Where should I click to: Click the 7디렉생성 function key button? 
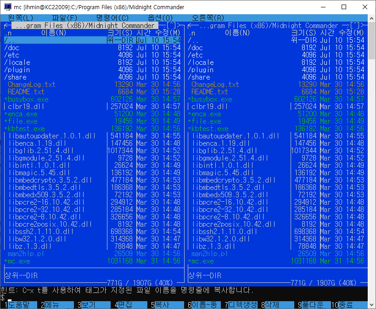[x=241, y=305]
